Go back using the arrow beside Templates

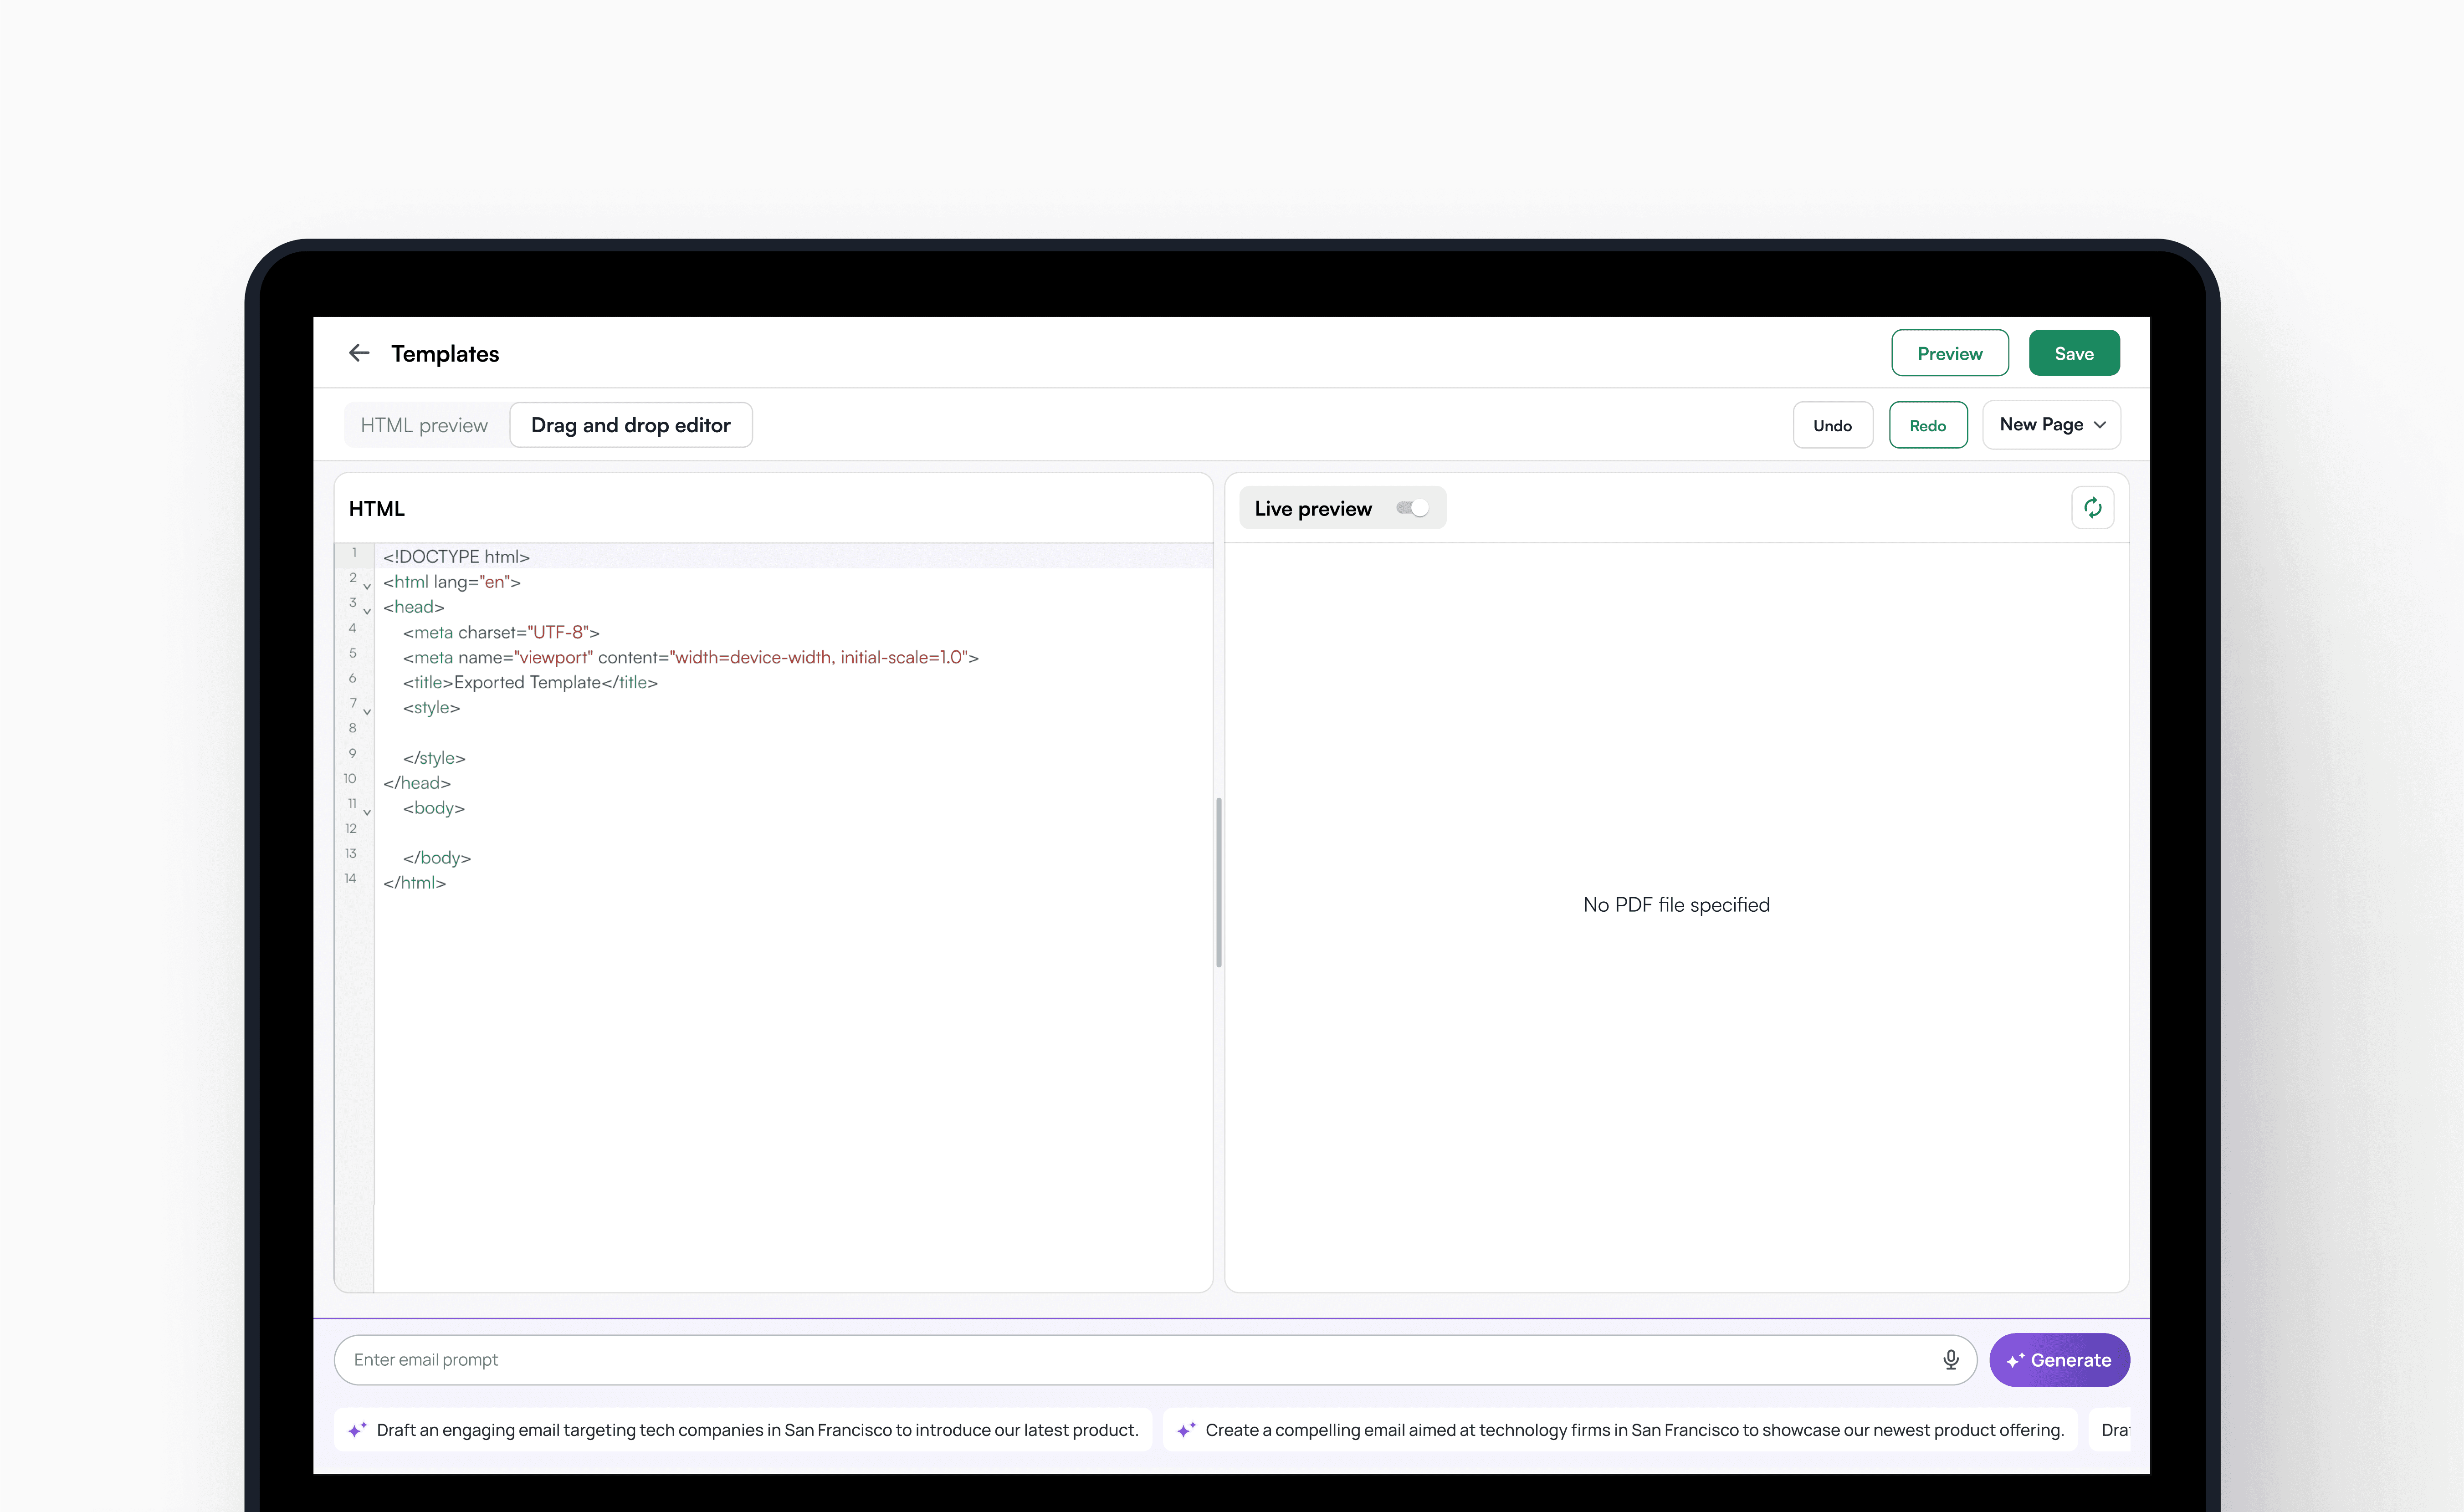(359, 353)
